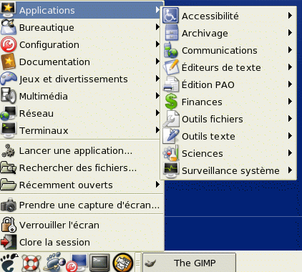Click The GIMP taskbar button
Screen dimensions: 302x272
(x=189, y=263)
